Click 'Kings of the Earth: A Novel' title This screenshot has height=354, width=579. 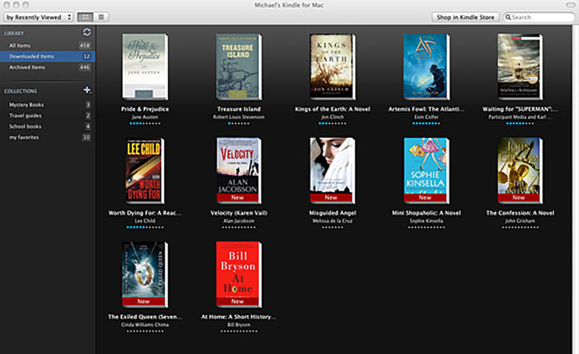(x=332, y=109)
